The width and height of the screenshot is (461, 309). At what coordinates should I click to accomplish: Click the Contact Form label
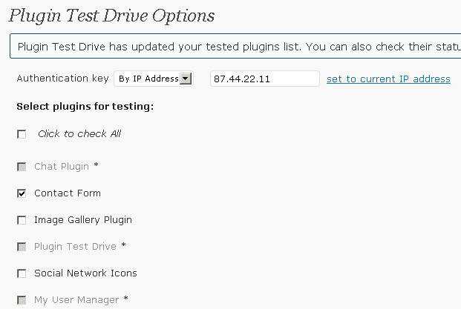68,193
